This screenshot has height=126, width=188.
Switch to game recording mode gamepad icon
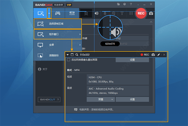(x=58, y=13)
